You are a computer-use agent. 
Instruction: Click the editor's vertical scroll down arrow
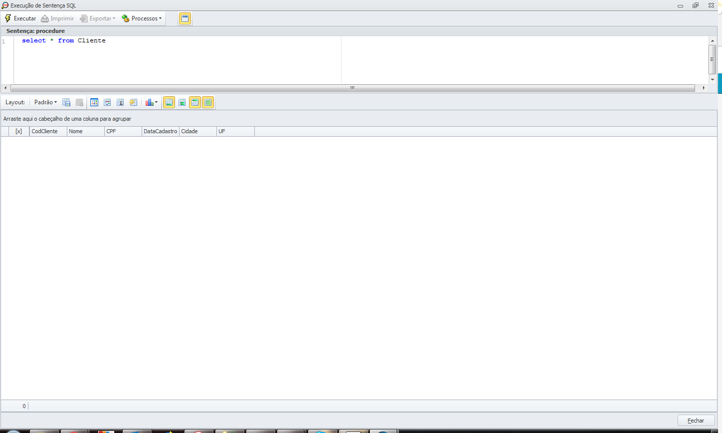pyautogui.click(x=713, y=79)
